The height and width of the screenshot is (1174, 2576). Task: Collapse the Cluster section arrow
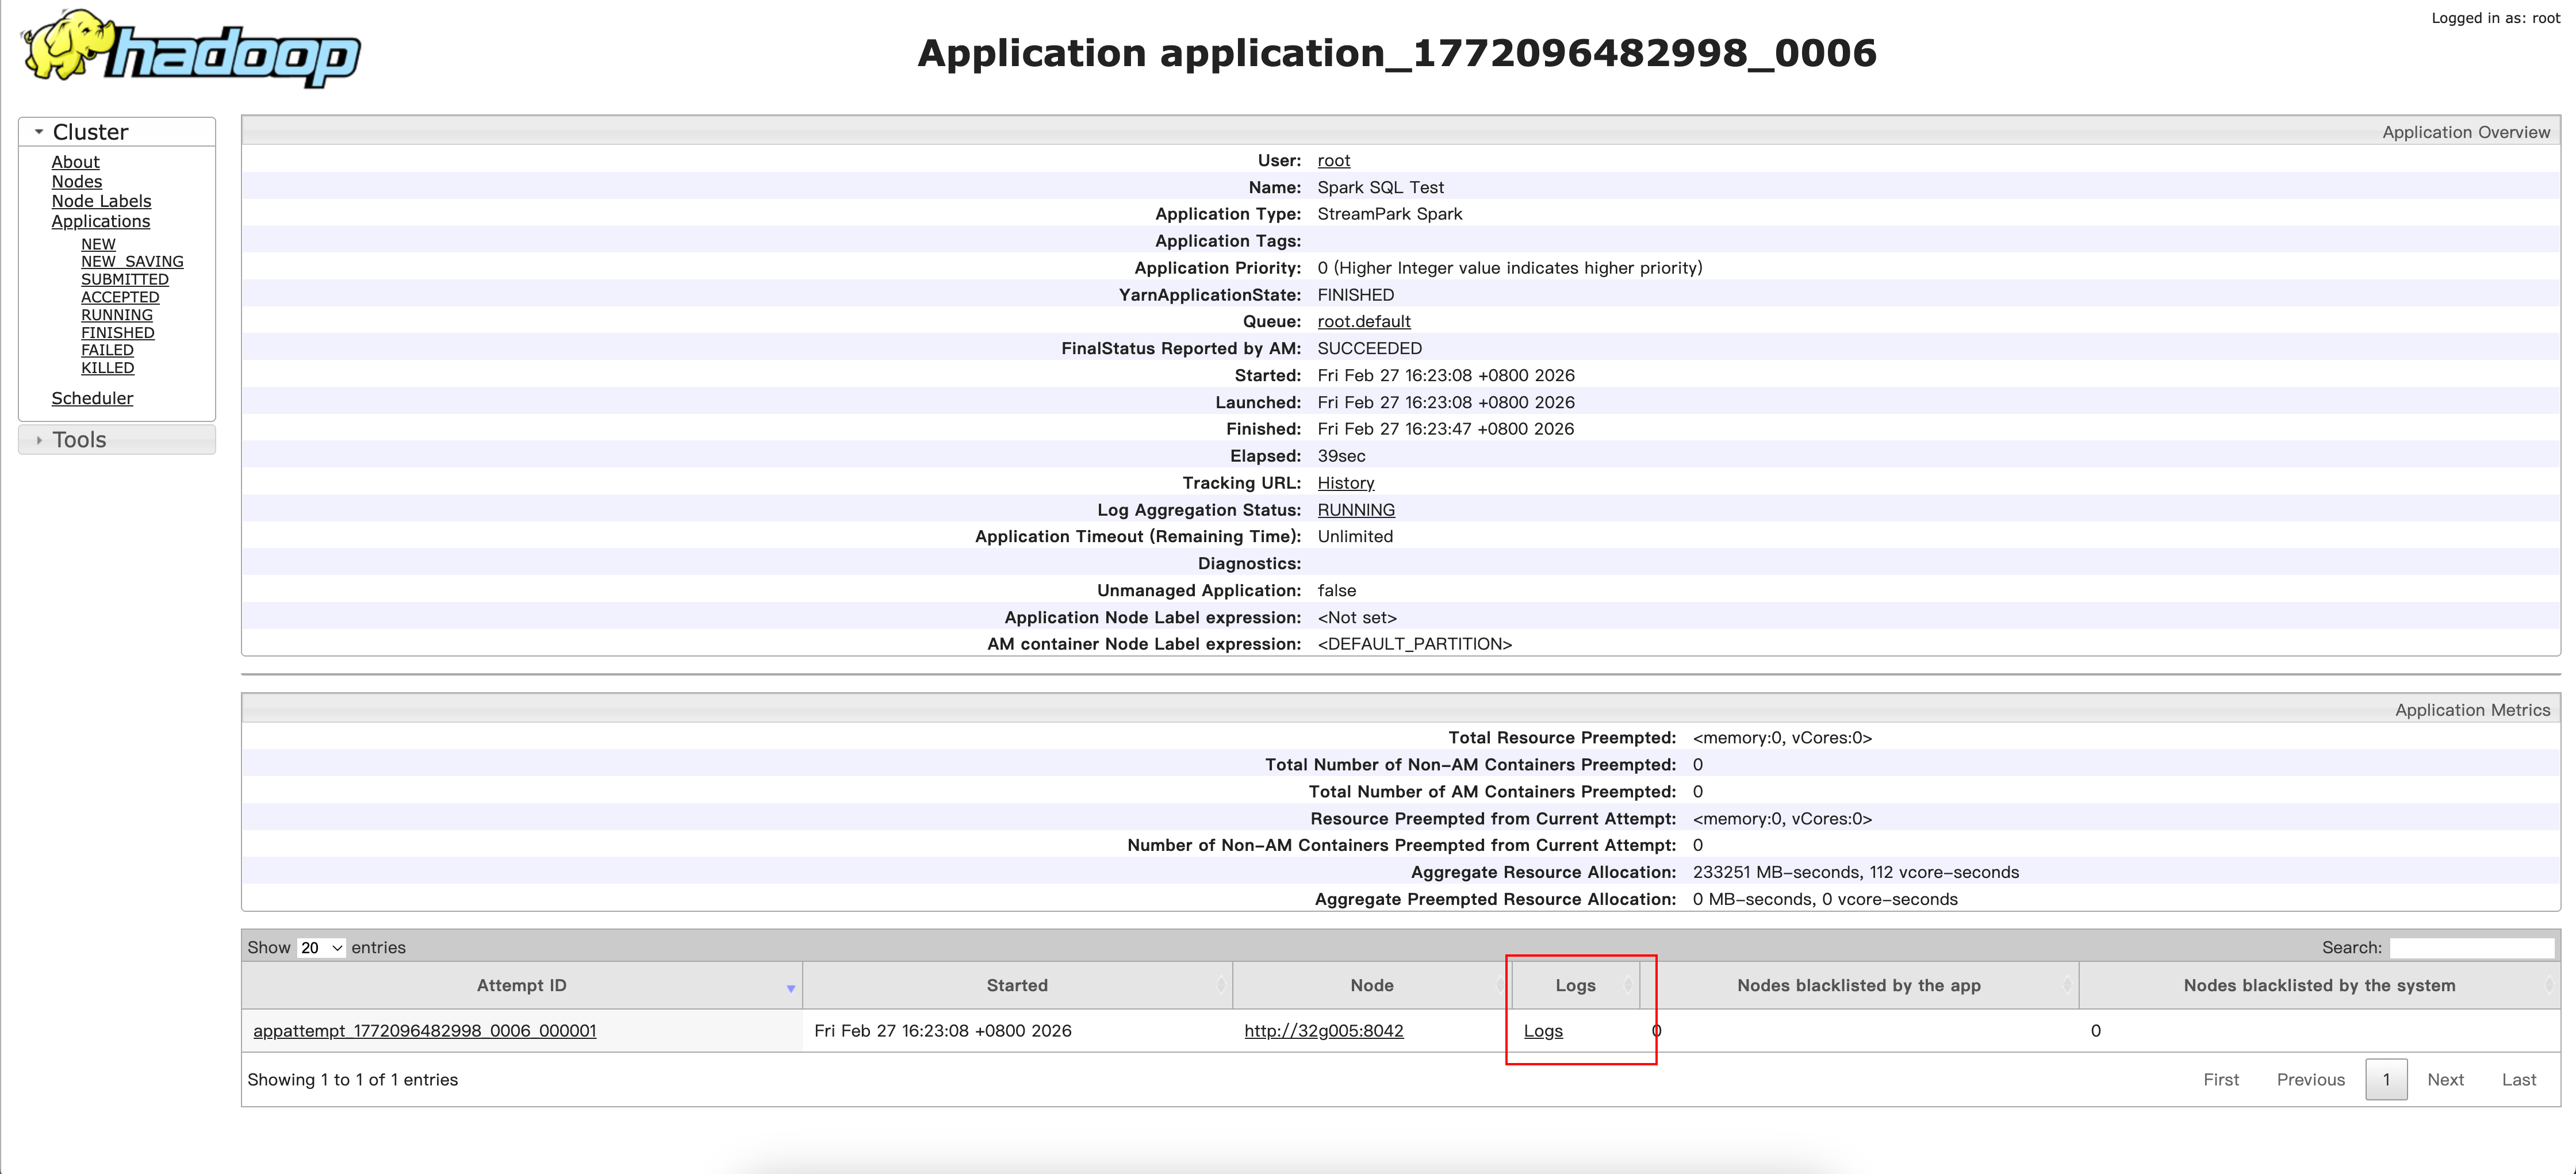point(38,132)
